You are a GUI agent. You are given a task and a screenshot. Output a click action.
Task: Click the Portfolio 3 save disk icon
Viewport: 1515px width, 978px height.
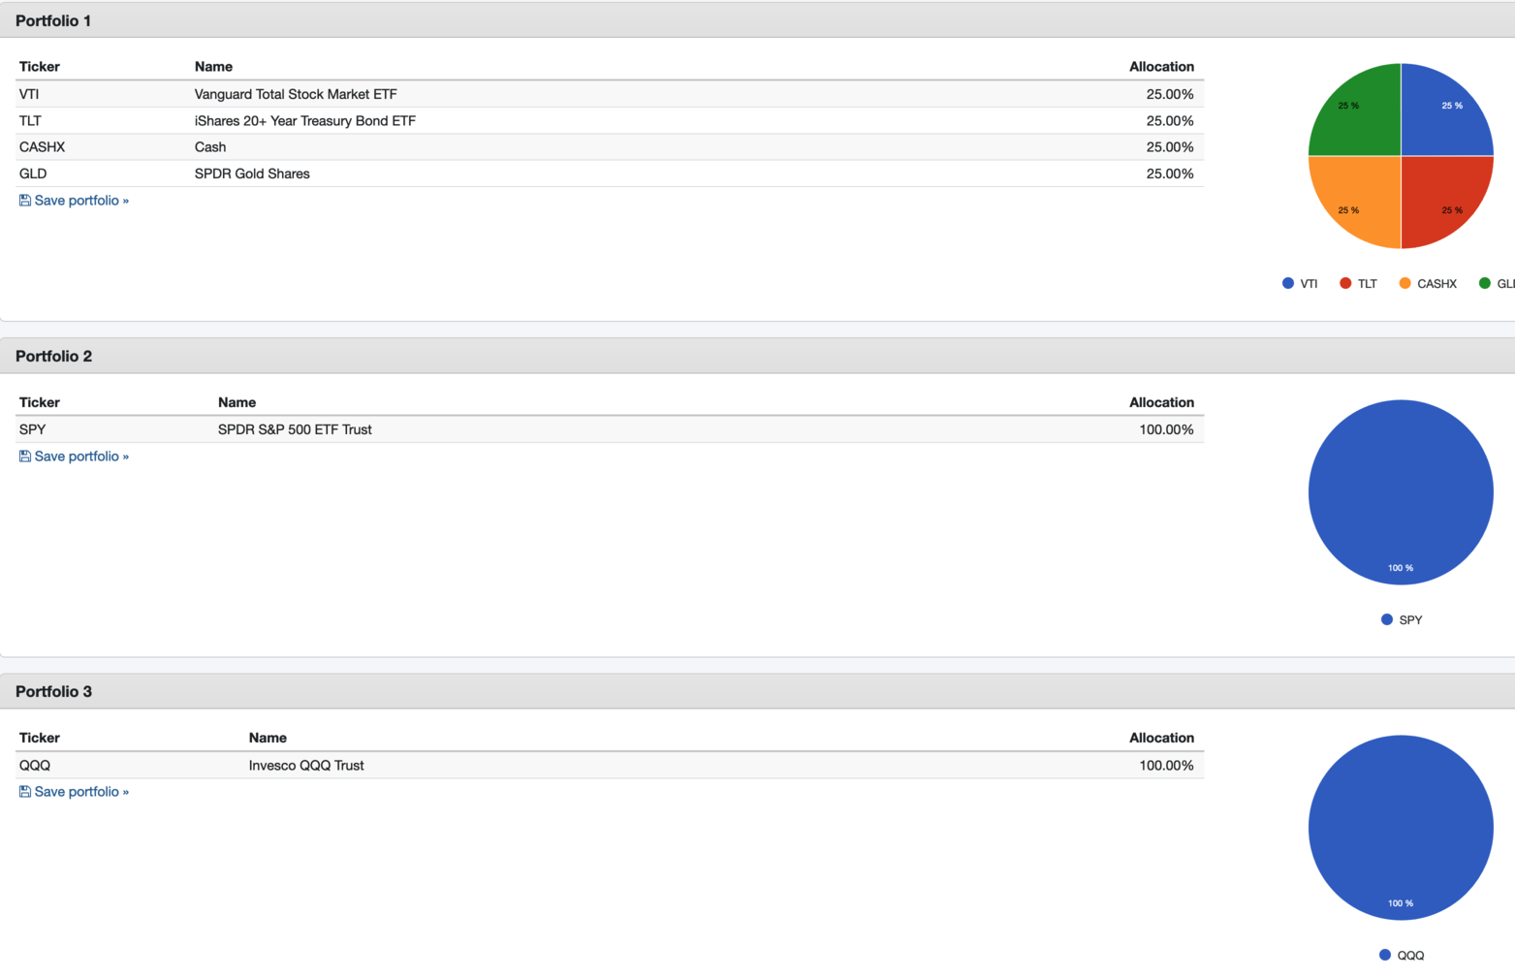click(25, 792)
